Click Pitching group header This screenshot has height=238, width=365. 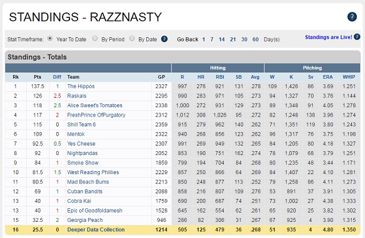(x=312, y=68)
